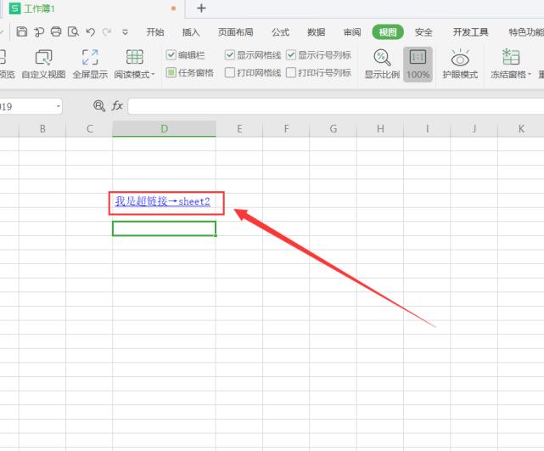This screenshot has height=451, width=544.
Task: Select column H header
Action: pos(380,129)
